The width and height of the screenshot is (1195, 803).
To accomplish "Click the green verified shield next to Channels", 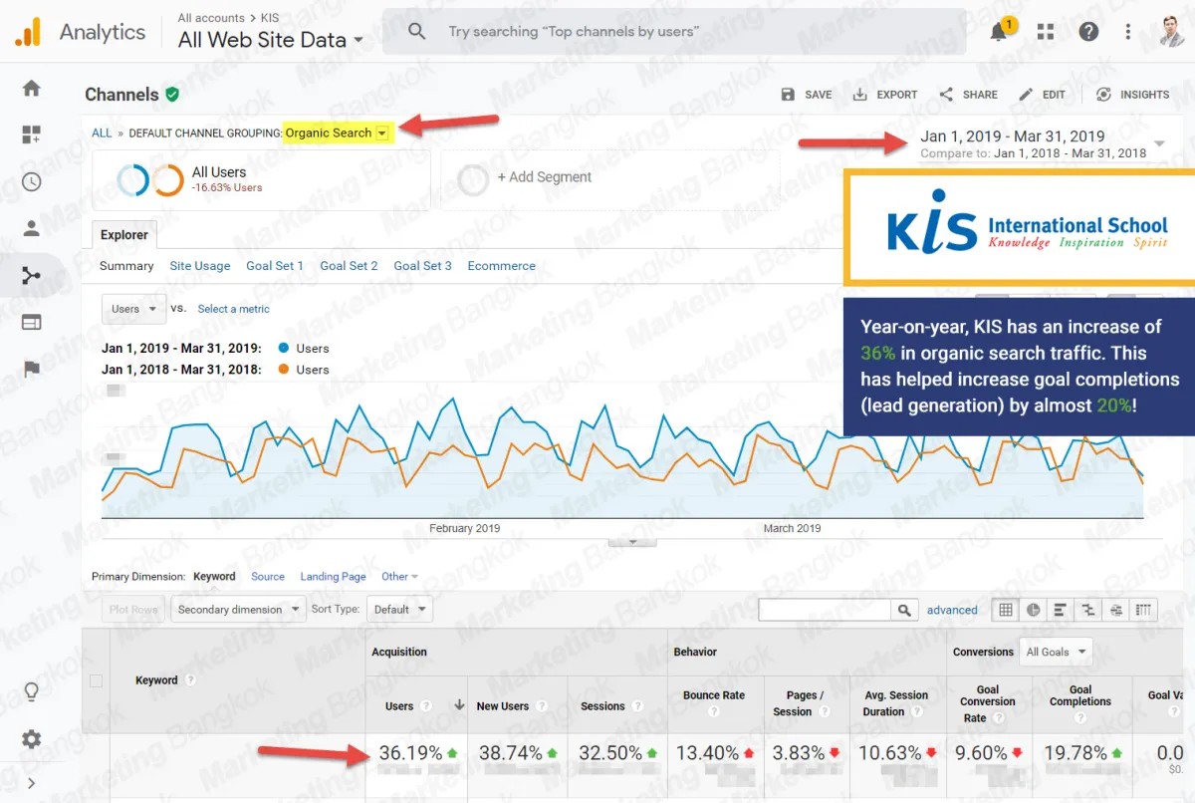I will 172,95.
